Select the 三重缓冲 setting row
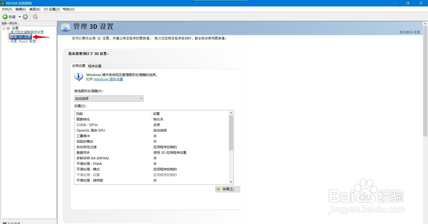The width and height of the screenshot is (428, 224). (152, 136)
